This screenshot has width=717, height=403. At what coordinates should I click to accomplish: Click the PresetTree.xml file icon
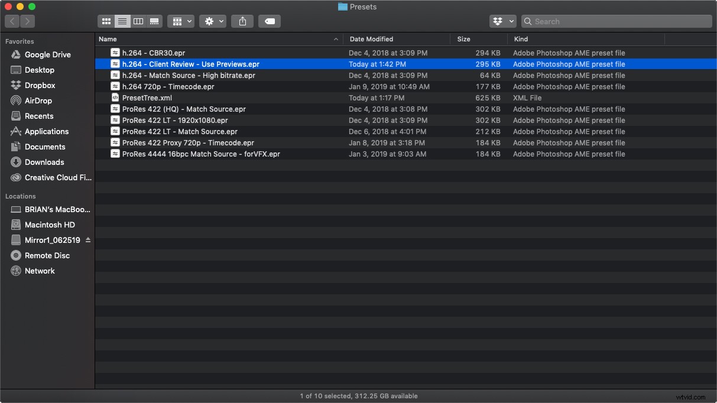coord(115,97)
